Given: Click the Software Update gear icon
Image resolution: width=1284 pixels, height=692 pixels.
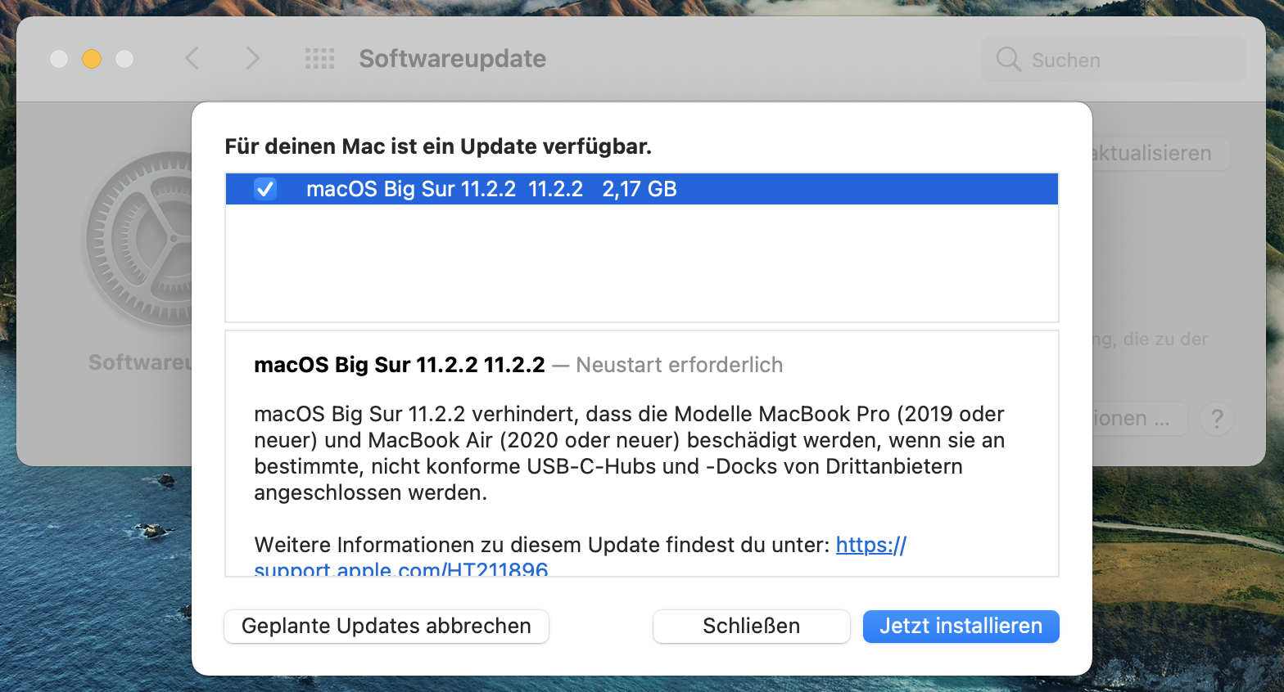Looking at the screenshot, I should click(139, 240).
